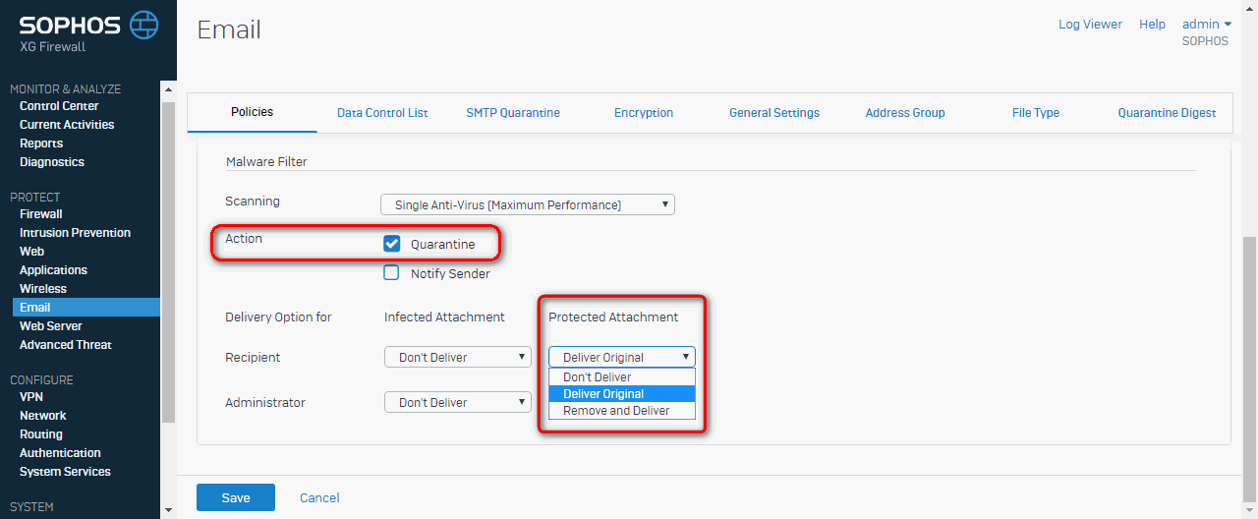Open Administrator Infected Attachment delivery dropdown
1258x519 pixels.
point(458,402)
